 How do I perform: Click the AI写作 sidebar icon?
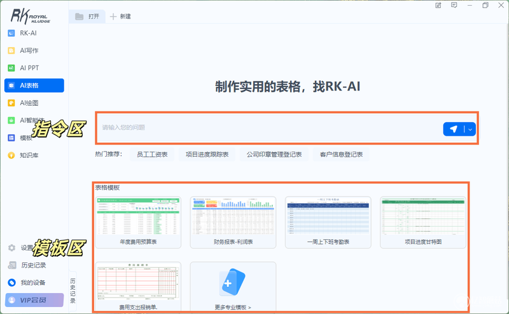point(11,50)
